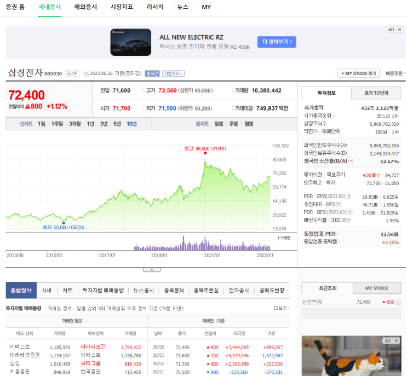Open the Lexus RZ car thumbnail
The width and height of the screenshot is (407, 376).
pyautogui.click(x=131, y=42)
